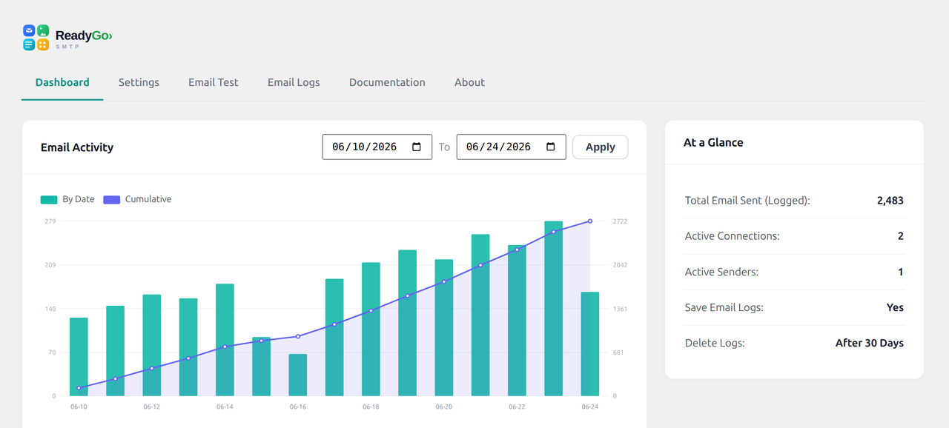Click the Delete Logs label
The width and height of the screenshot is (949, 428).
[x=715, y=343]
